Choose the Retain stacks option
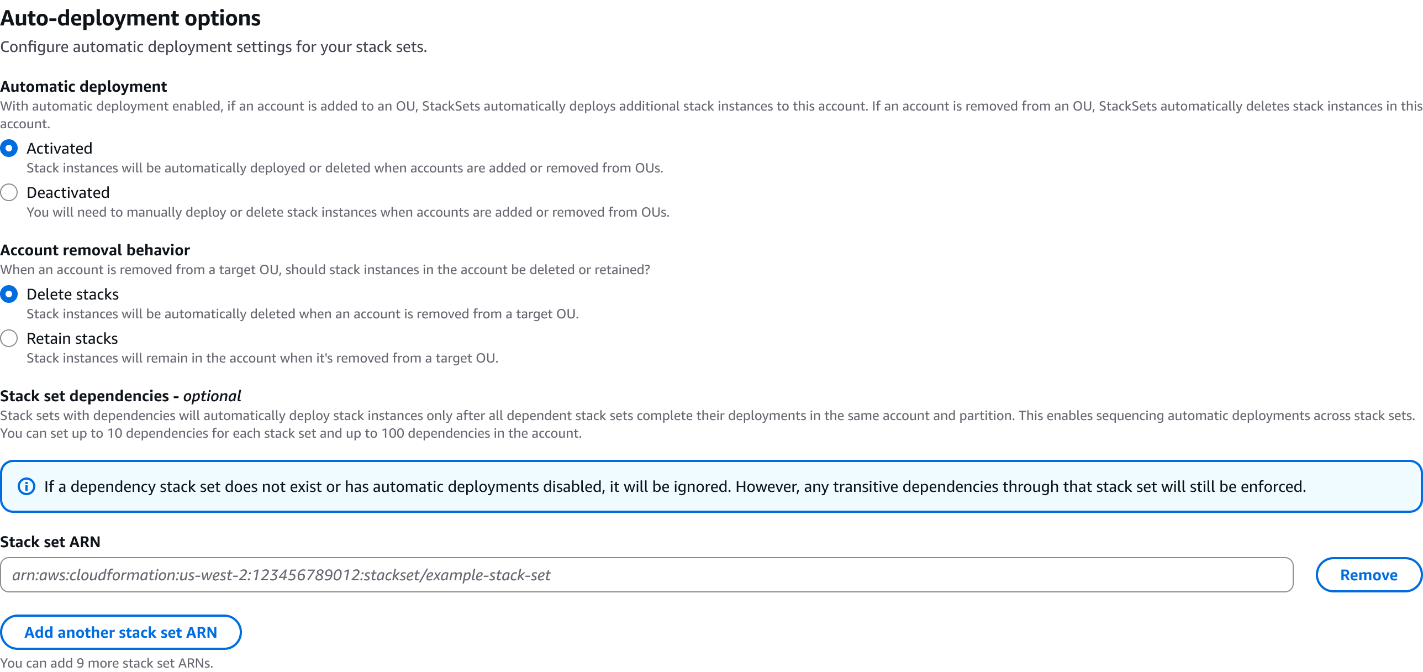 point(8,338)
